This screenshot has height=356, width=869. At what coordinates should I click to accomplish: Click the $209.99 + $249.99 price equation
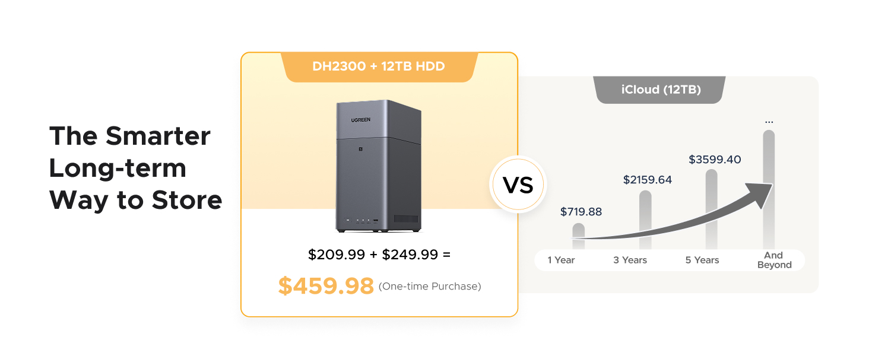[379, 255]
